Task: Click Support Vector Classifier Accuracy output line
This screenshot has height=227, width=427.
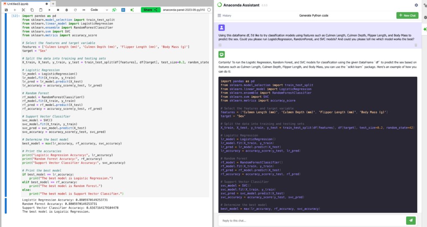Action: (x=70, y=208)
